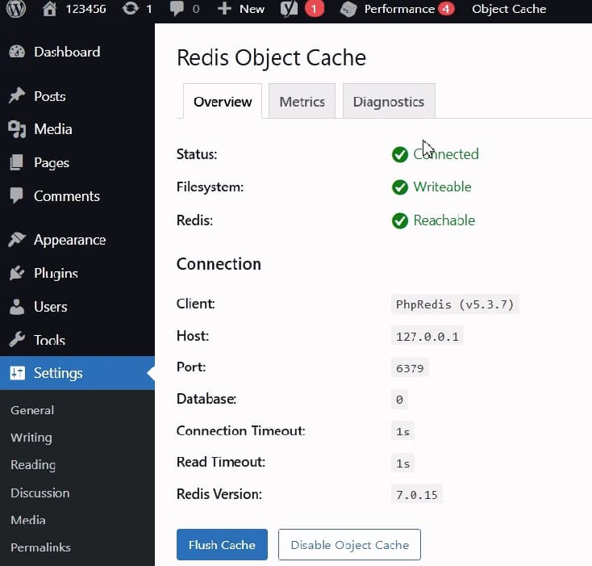The image size is (592, 566).
Task: Select the Read Timeout value 1s
Action: pyautogui.click(x=402, y=463)
